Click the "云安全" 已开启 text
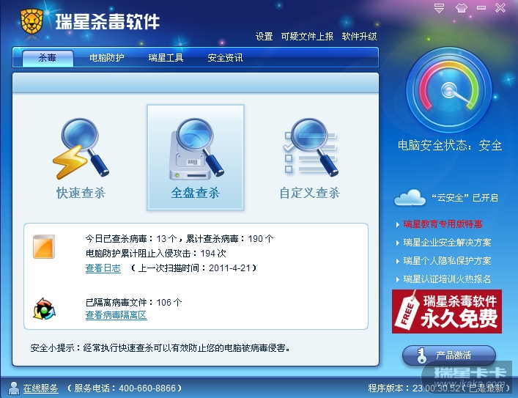The image size is (518, 398). [x=465, y=198]
